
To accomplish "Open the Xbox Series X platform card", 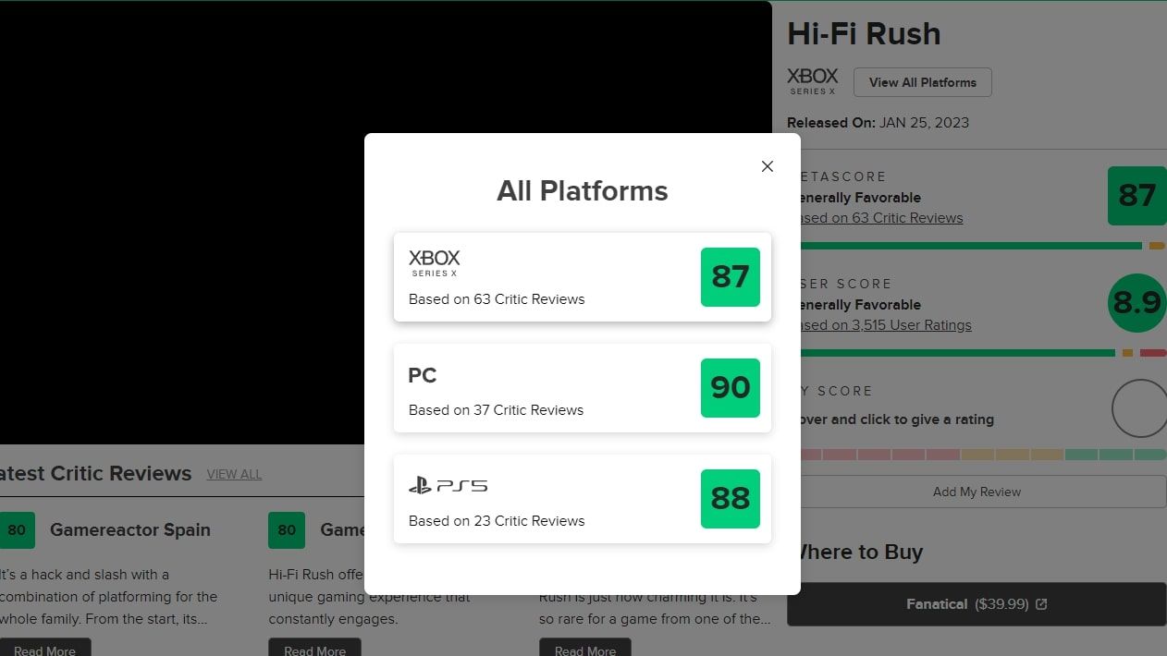I will [x=583, y=277].
